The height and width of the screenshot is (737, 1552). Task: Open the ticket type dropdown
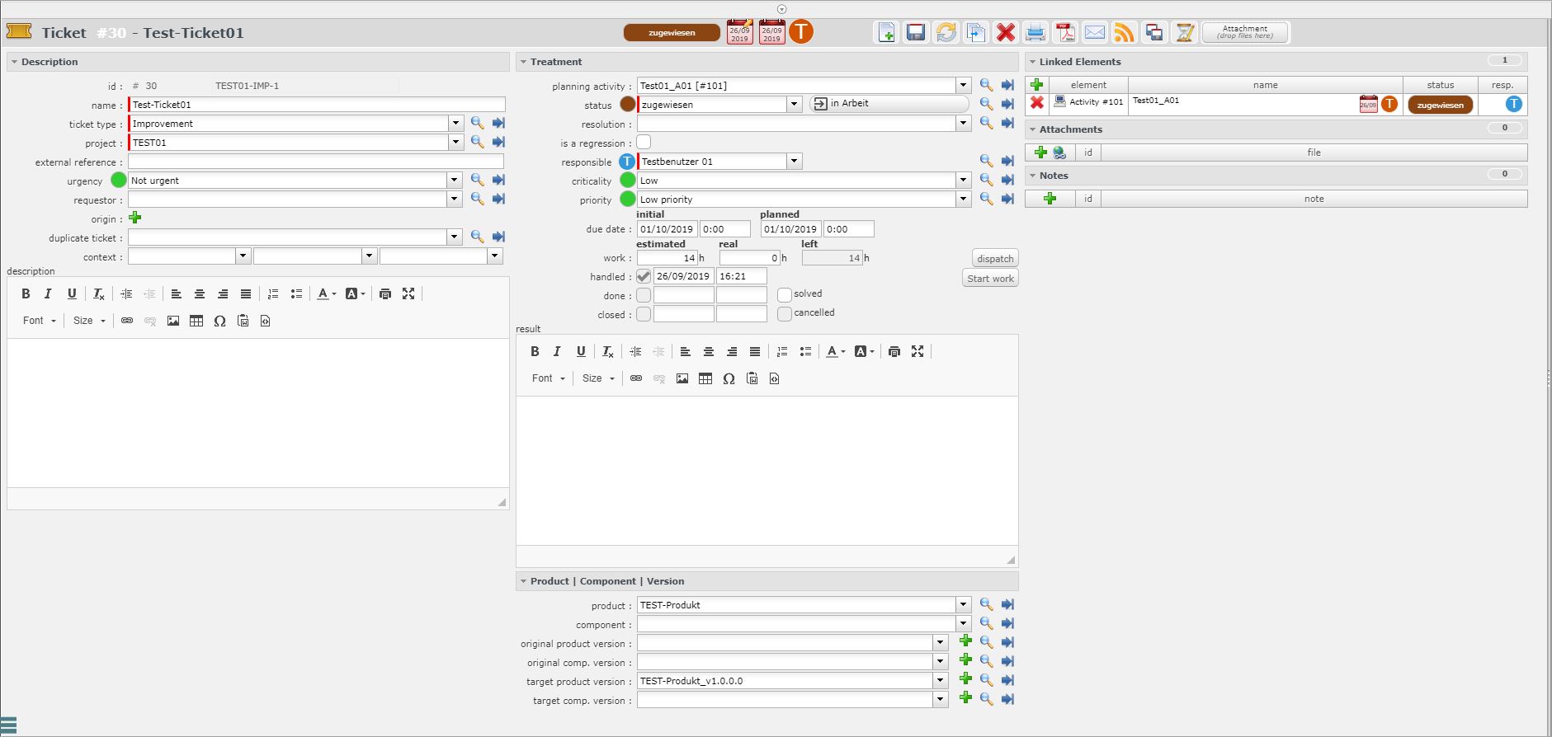click(455, 124)
